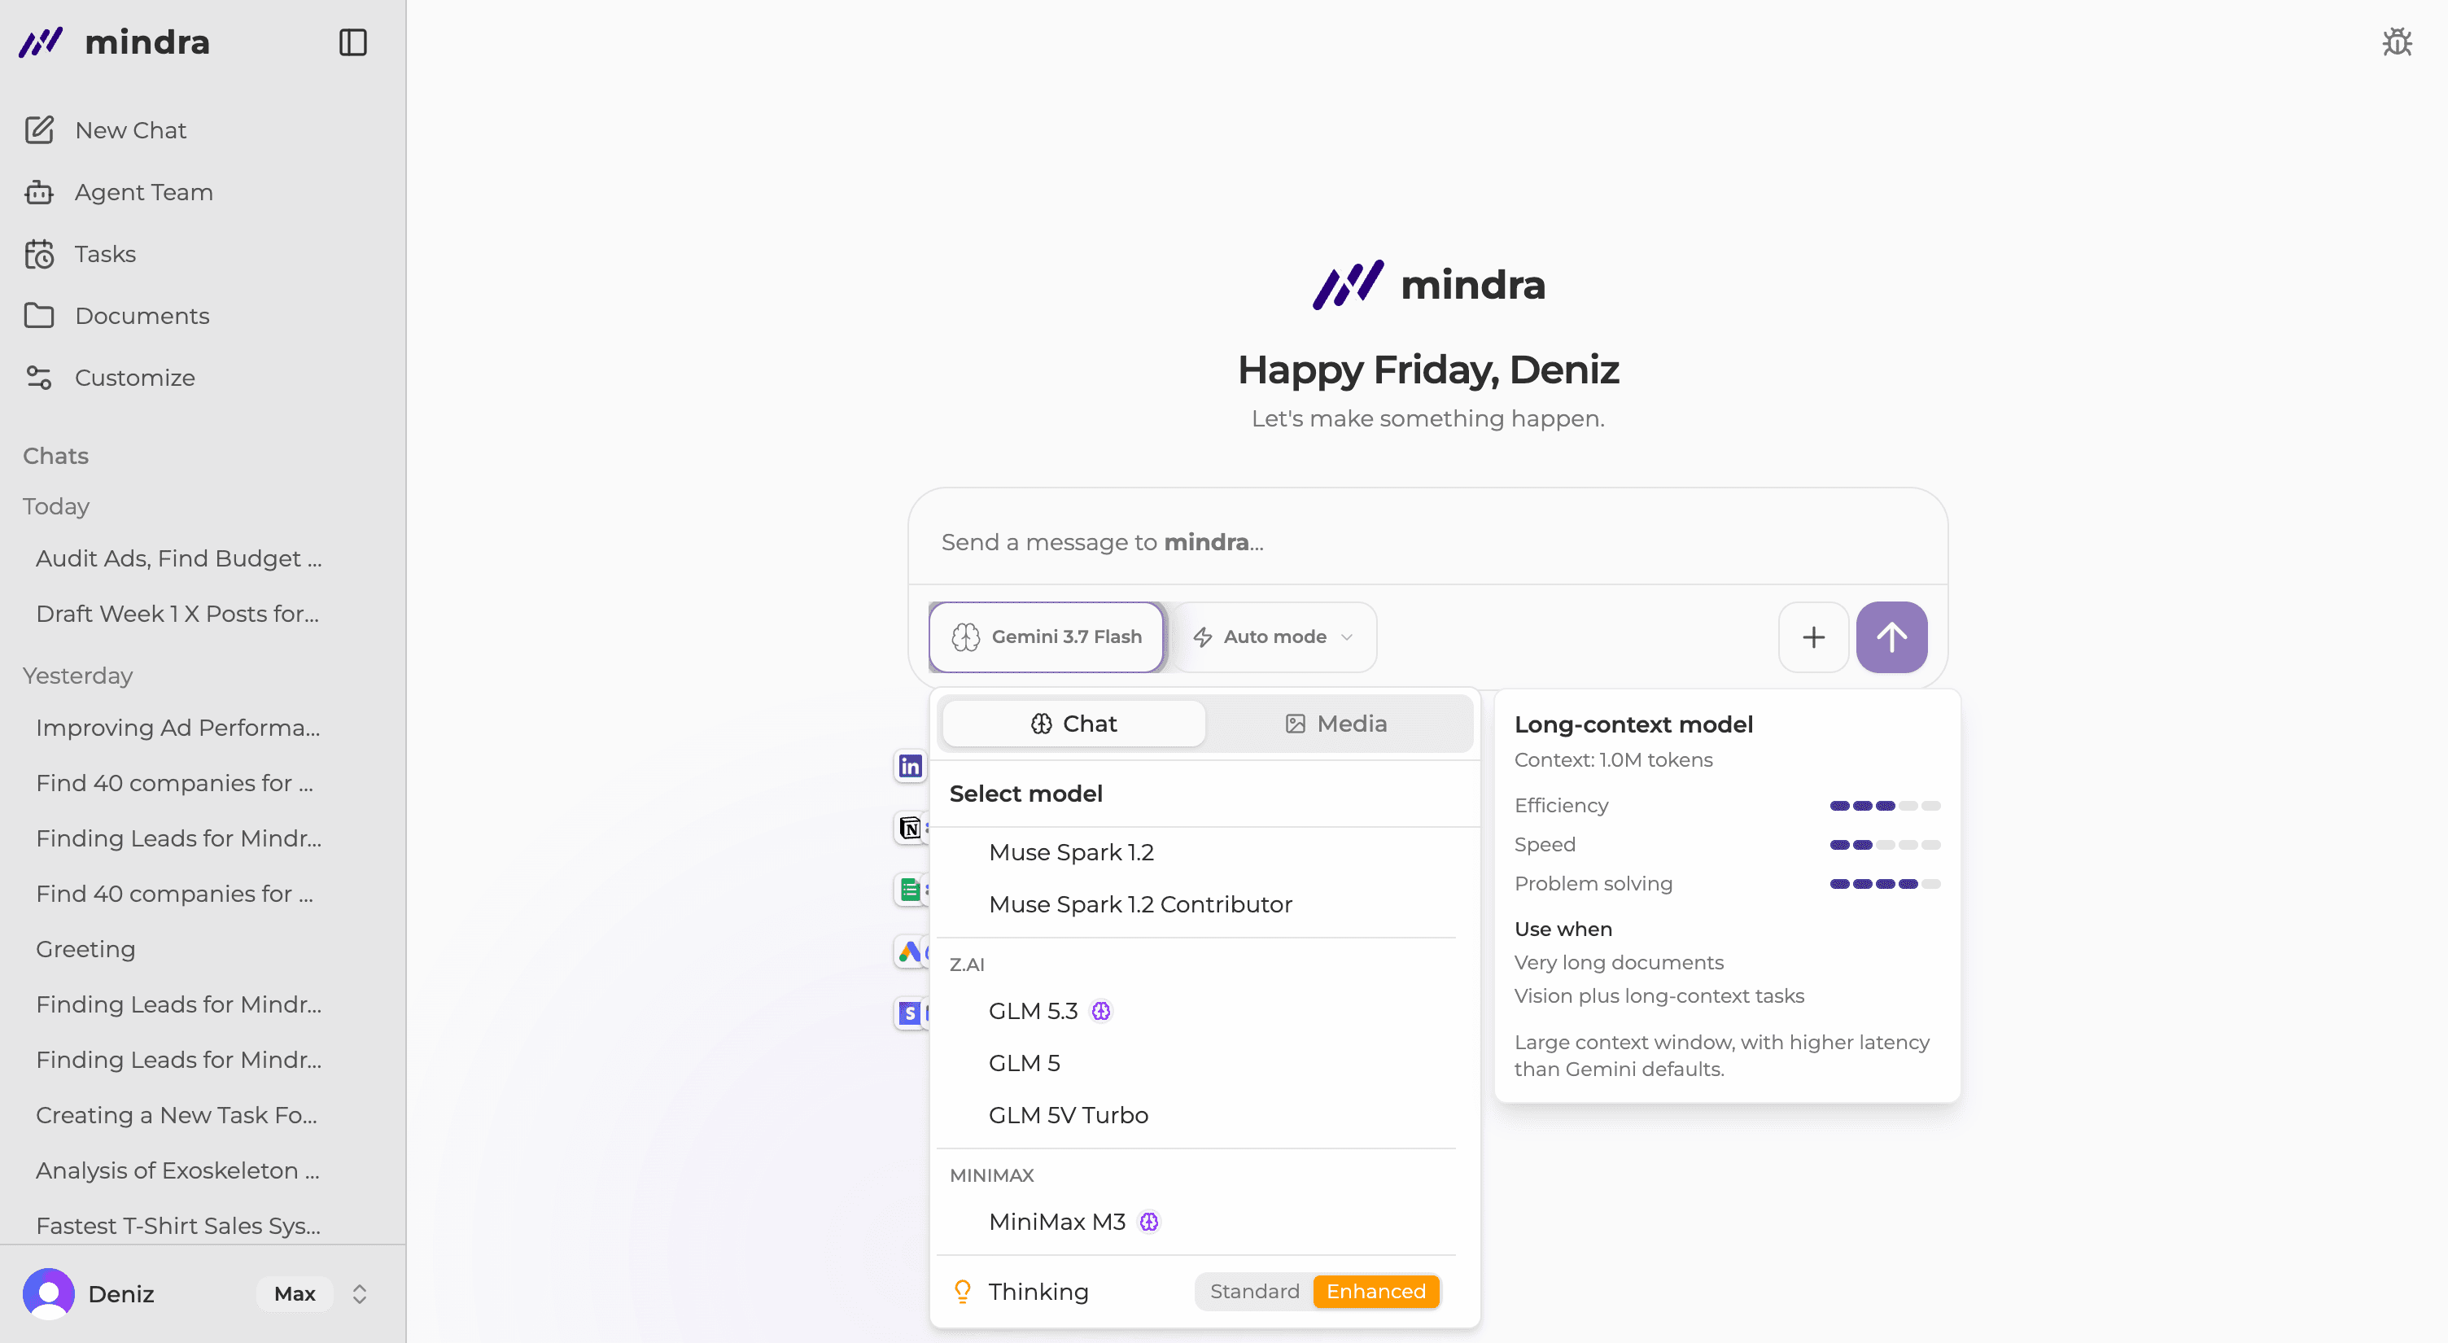Click the 'Long-context model' heading
The image size is (2448, 1343).
[1633, 724]
